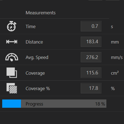
Task: Select the Coverage % field showing 17.8
Action: click(x=91, y=88)
